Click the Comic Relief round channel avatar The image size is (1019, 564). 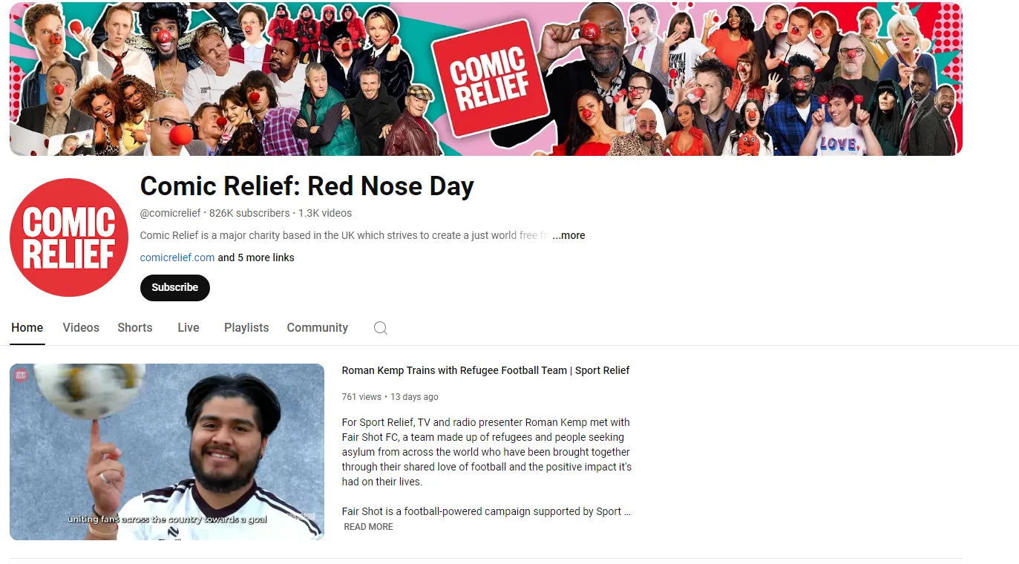pos(69,237)
